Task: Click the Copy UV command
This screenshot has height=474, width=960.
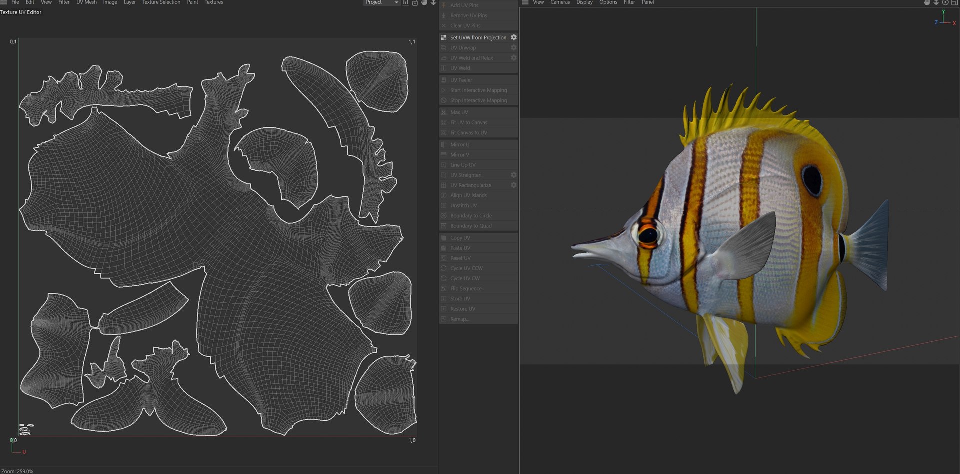Action: click(x=478, y=238)
